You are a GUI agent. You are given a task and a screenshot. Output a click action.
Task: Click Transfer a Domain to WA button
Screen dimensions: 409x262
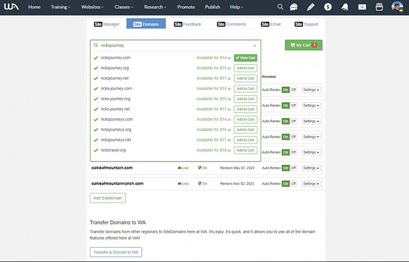pos(116,252)
